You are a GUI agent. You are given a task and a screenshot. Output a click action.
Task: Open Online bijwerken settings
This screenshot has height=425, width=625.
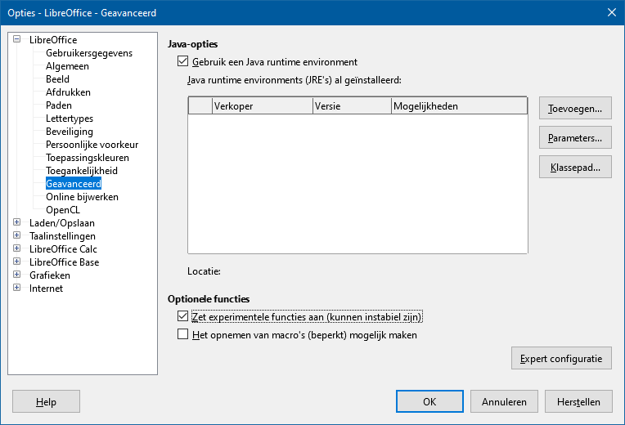[82, 197]
